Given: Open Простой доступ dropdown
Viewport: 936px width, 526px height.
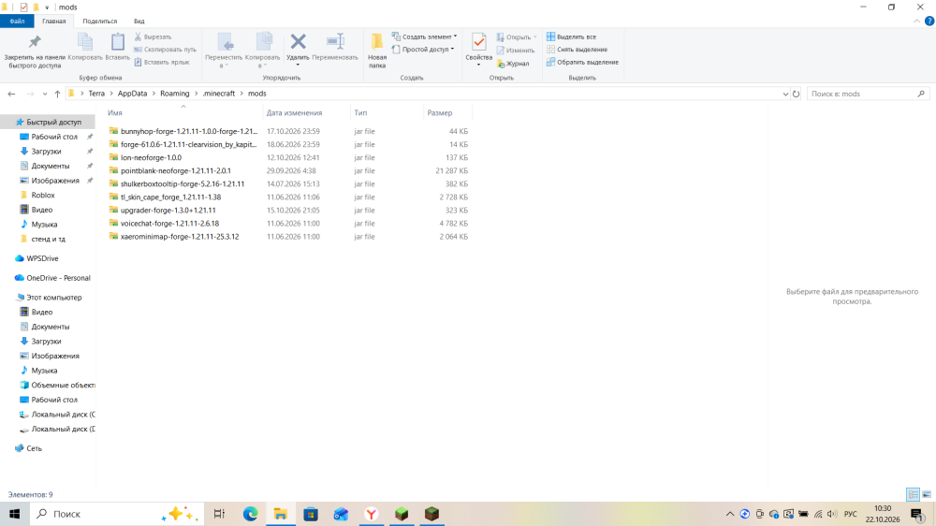Looking at the screenshot, I should (423, 49).
